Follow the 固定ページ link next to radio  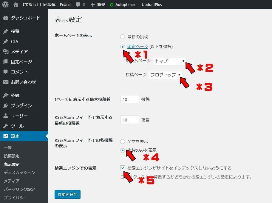point(137,47)
